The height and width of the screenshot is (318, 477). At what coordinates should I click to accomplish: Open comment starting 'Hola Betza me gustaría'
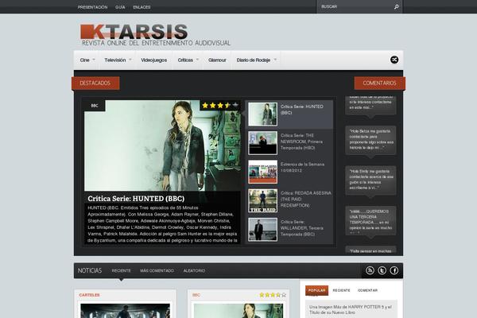click(370, 139)
